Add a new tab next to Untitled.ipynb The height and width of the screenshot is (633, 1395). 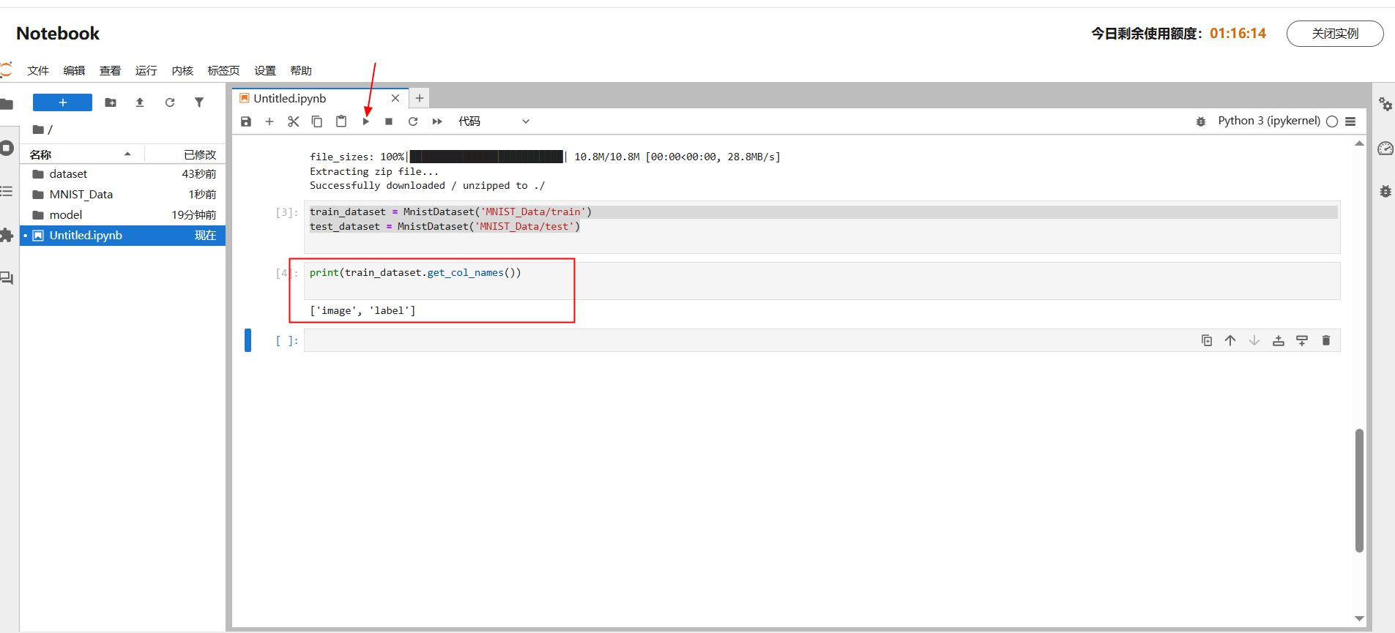(420, 98)
